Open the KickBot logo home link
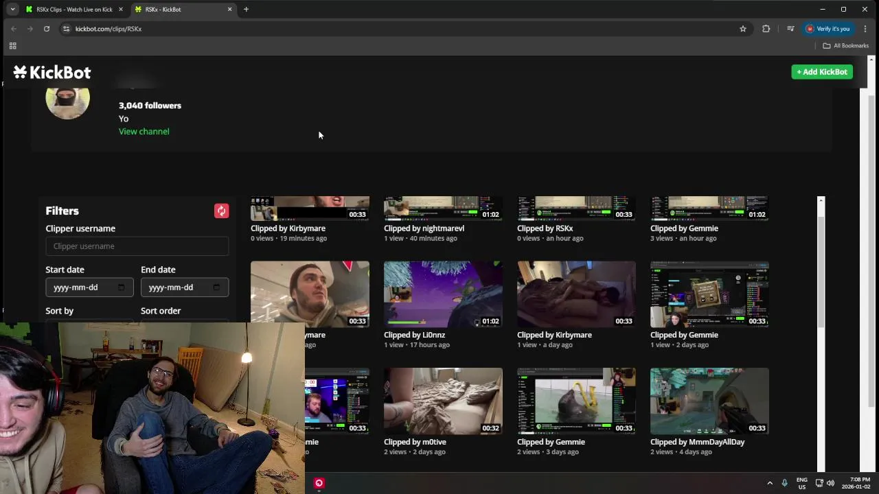 click(x=52, y=72)
